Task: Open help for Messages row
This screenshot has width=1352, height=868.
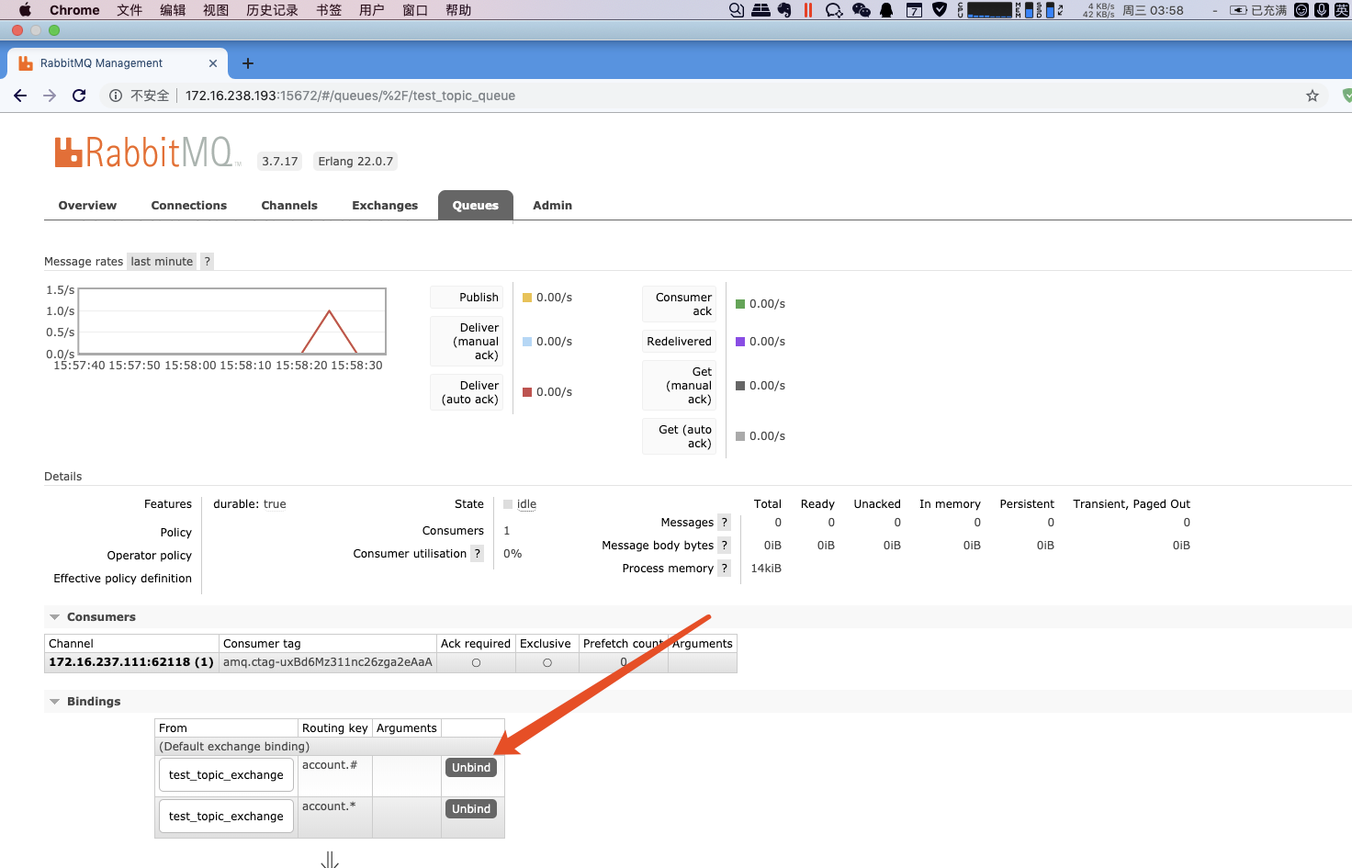Action: pyautogui.click(x=724, y=522)
